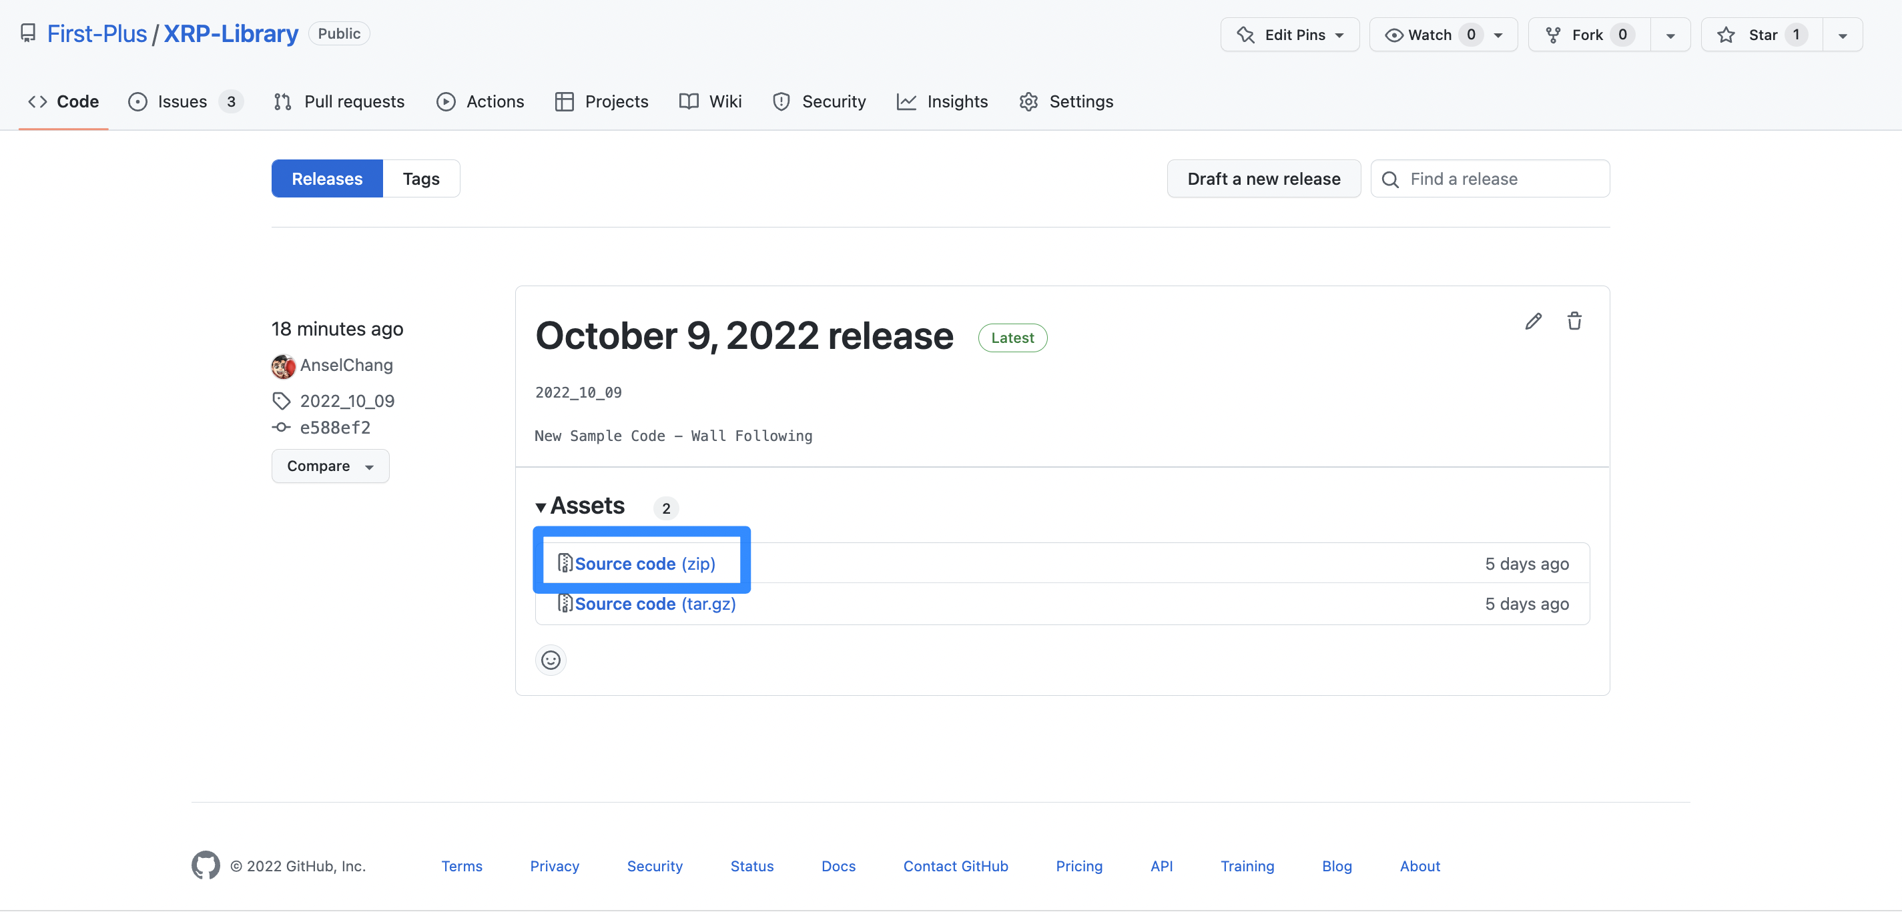This screenshot has width=1902, height=914.
Task: Add a reaction with smiley icon
Action: [x=550, y=660]
